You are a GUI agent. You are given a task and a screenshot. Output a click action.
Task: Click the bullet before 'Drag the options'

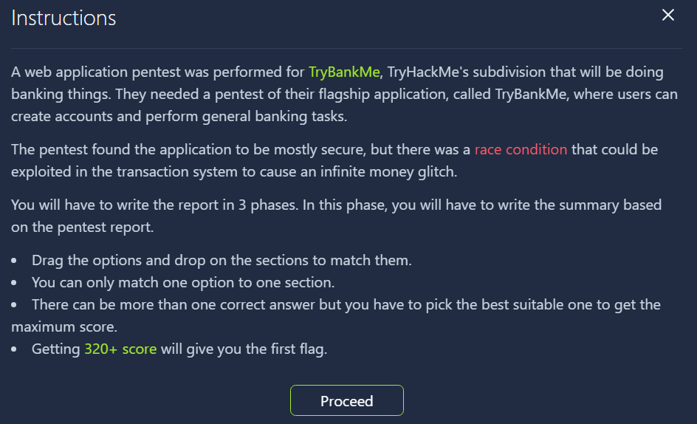[16, 261]
